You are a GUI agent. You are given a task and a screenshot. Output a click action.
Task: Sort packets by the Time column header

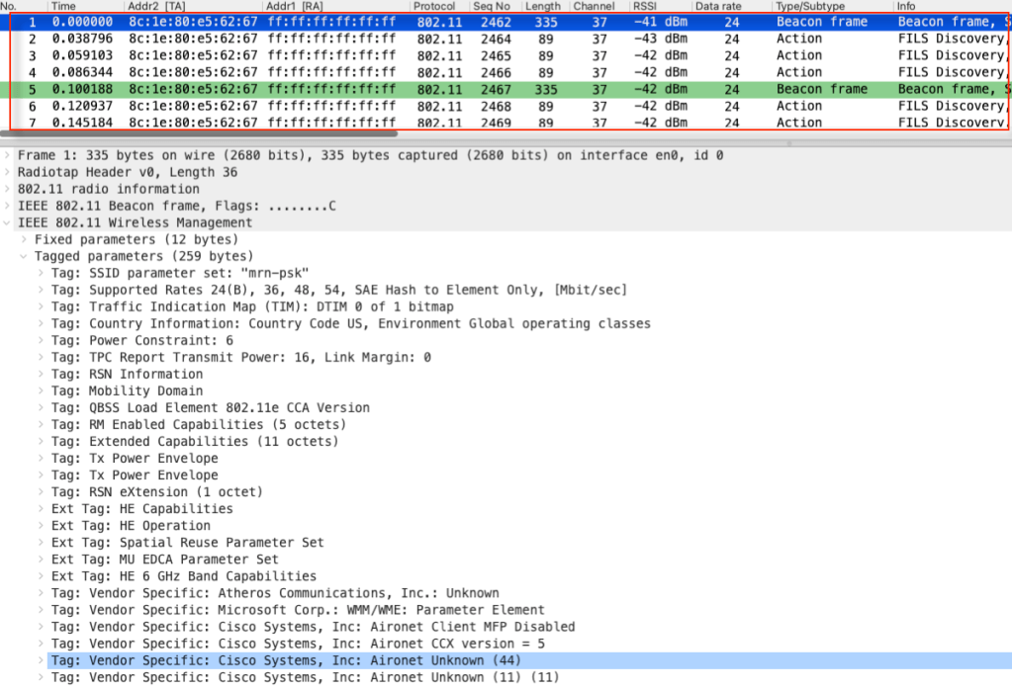(x=63, y=6)
